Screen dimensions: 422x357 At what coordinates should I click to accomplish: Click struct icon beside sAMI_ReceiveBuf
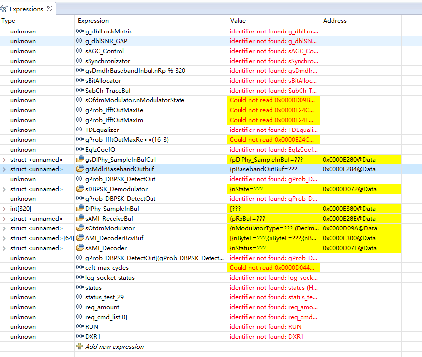(80, 218)
